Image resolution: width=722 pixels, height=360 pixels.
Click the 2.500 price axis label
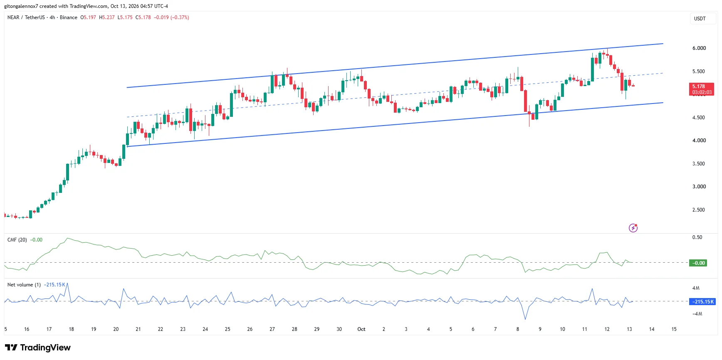(x=699, y=210)
